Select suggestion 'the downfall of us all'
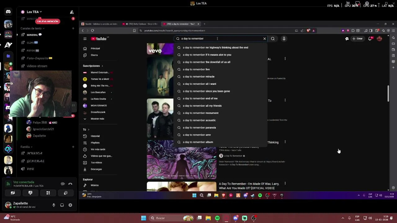 [221, 62]
